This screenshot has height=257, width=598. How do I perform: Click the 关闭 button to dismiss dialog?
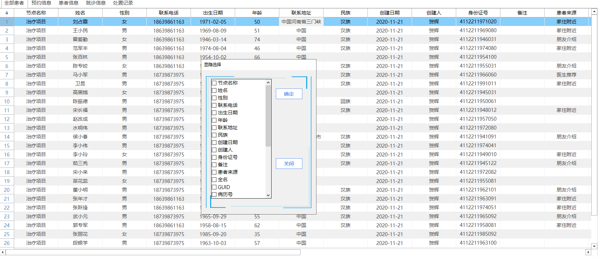point(289,164)
